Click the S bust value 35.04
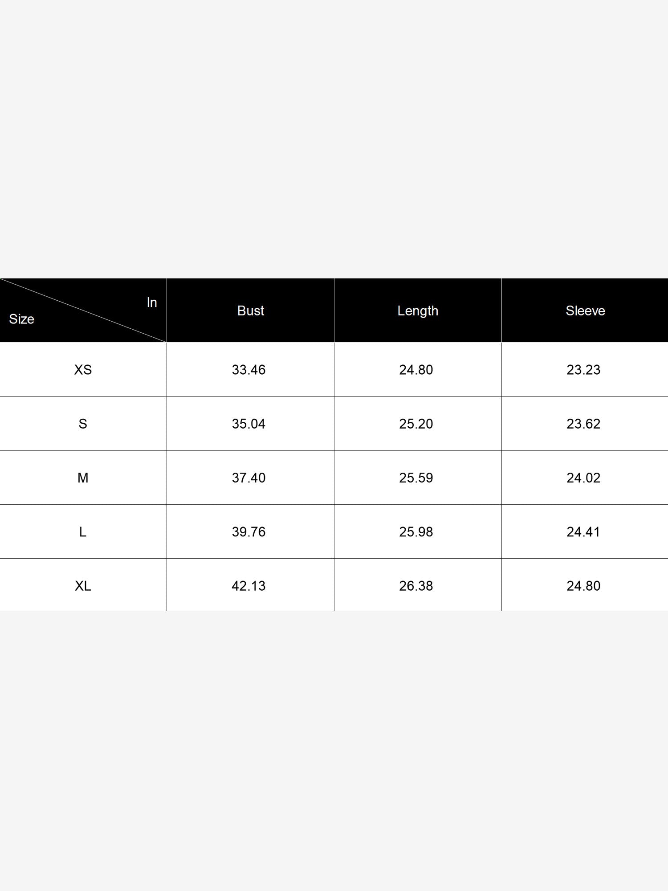Screen dimensions: 668x891 pos(248,424)
